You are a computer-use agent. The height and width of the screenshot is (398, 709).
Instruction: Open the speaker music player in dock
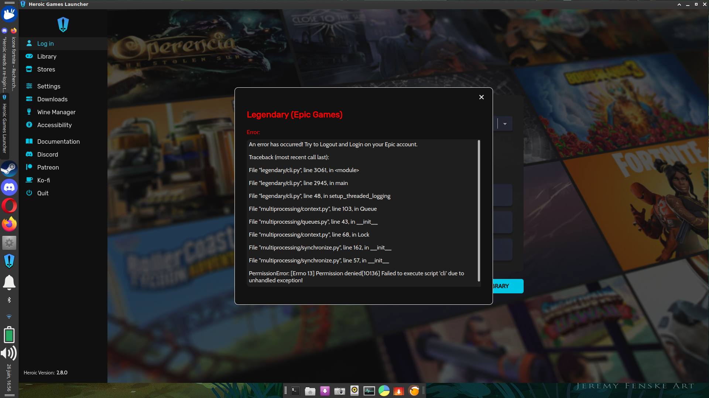tap(354, 391)
